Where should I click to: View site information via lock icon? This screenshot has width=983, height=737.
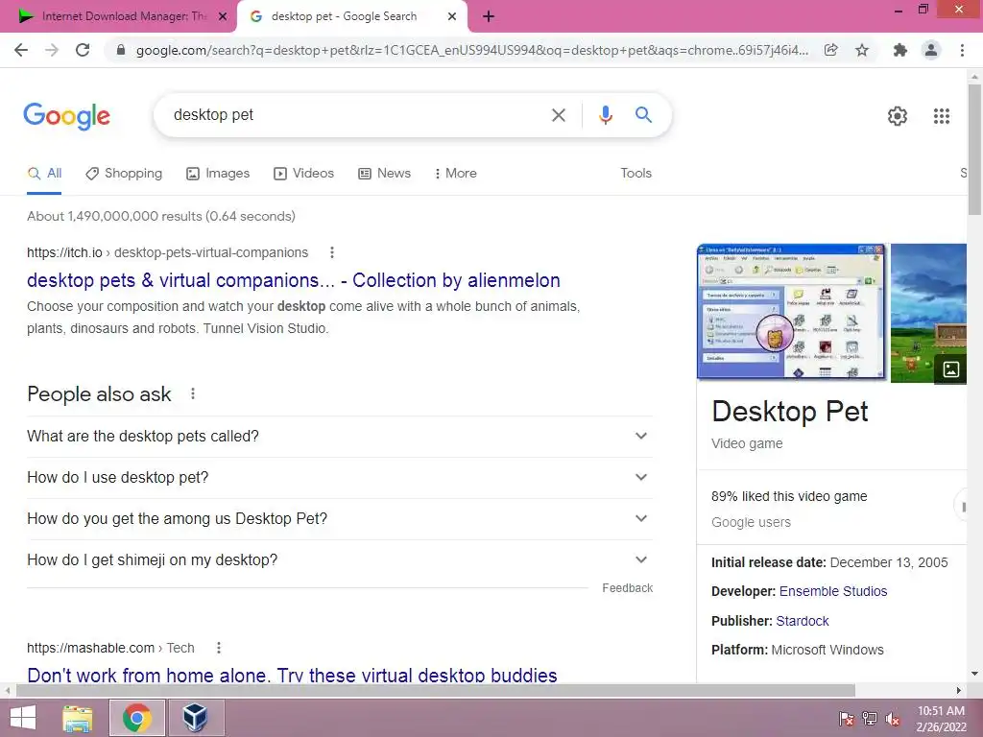121,50
